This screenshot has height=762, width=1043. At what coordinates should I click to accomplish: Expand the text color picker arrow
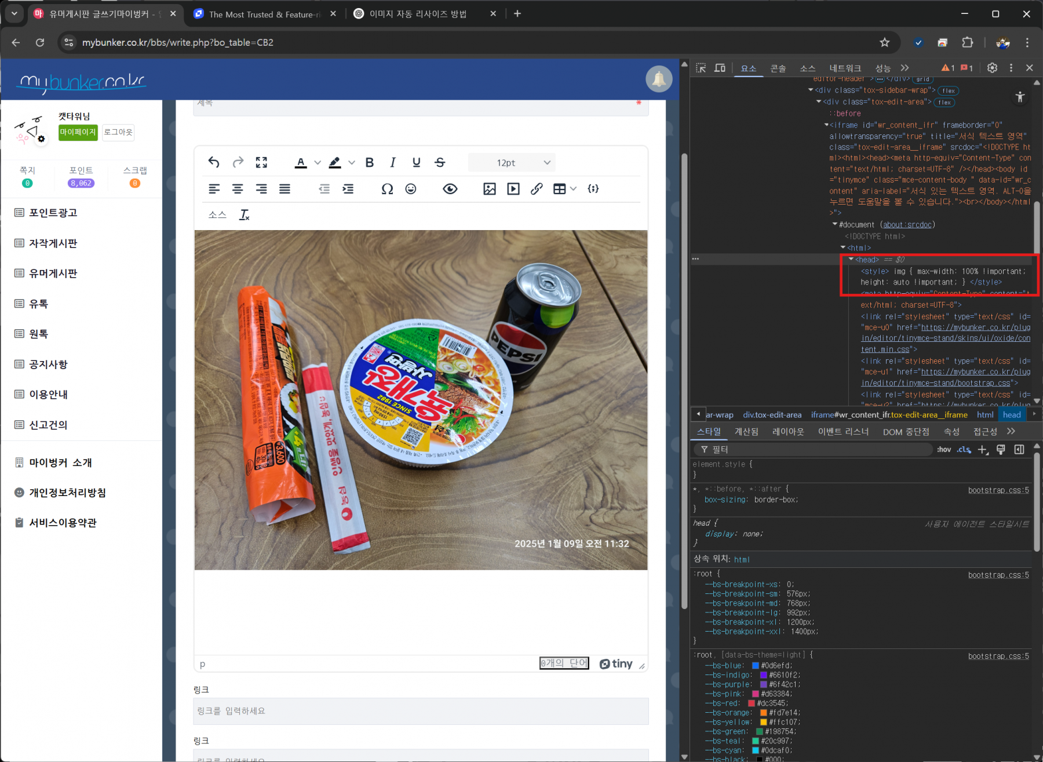tap(318, 163)
